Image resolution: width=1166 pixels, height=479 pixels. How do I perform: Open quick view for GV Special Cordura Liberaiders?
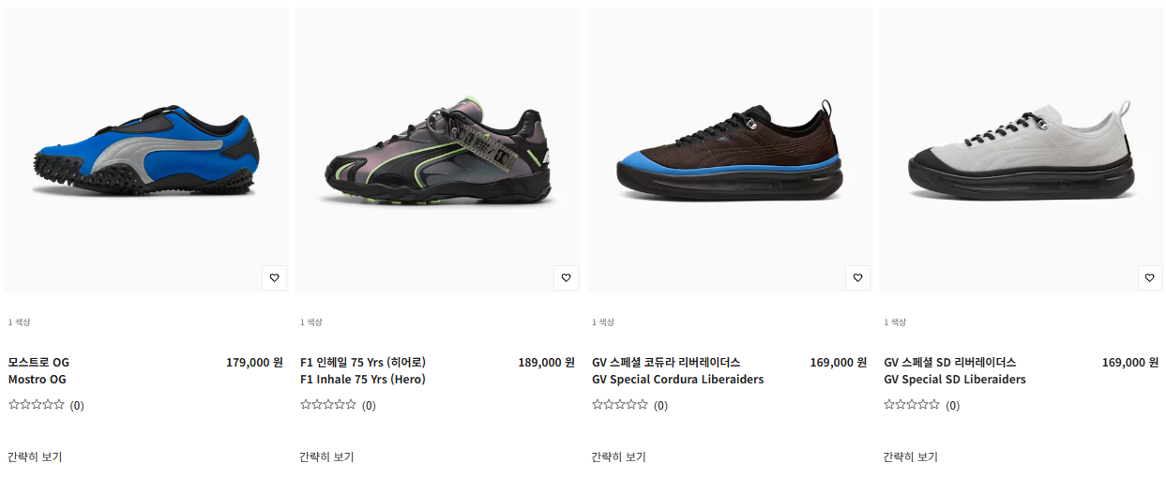point(618,457)
